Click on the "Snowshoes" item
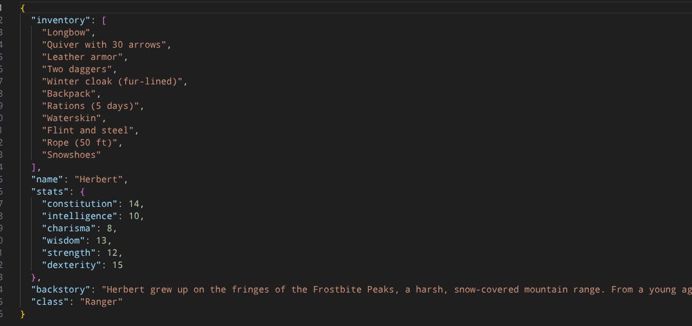 click(x=71, y=155)
